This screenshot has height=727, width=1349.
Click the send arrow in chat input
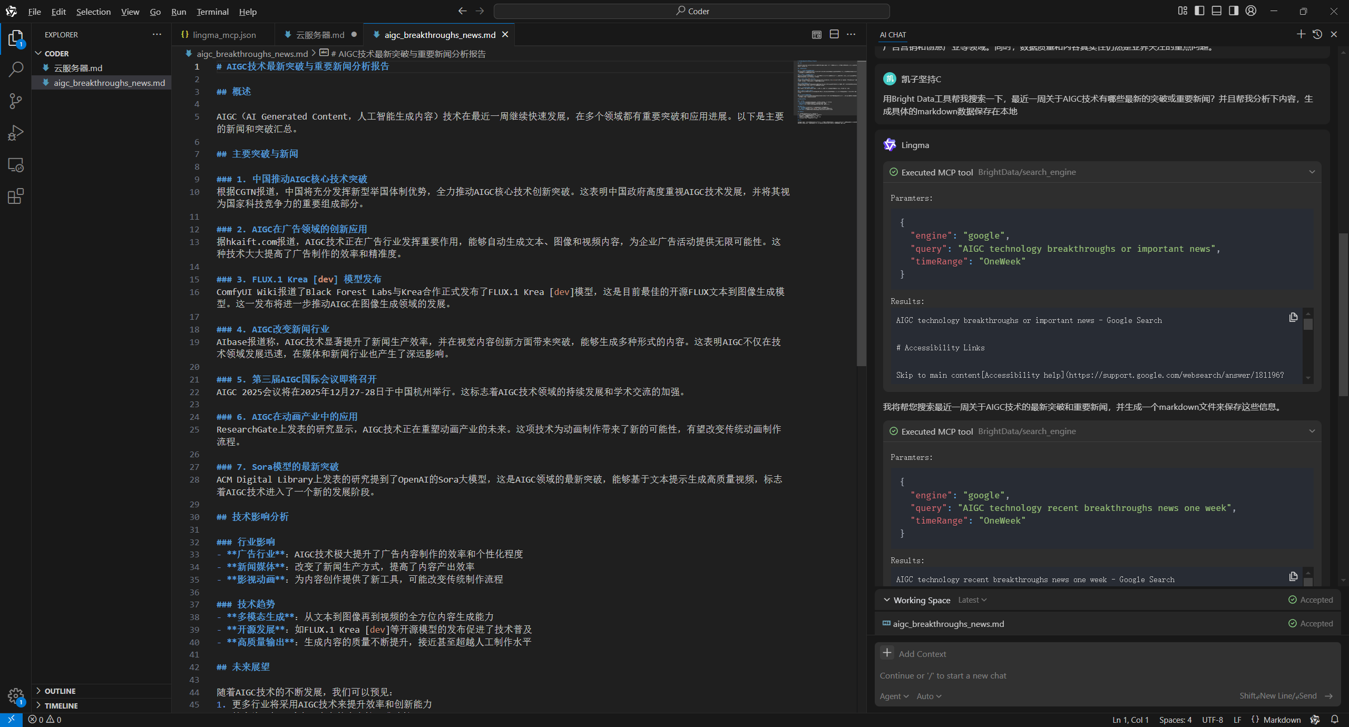tap(1329, 696)
